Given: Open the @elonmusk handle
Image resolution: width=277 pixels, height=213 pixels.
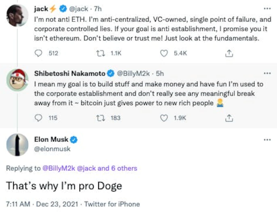Looking at the screenshot, I should click(x=55, y=149).
